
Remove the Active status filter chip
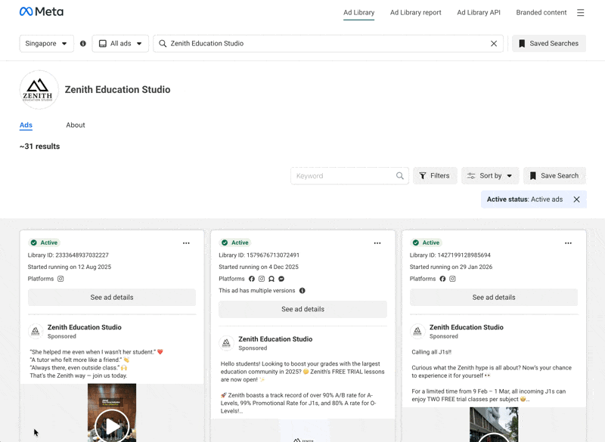point(576,199)
